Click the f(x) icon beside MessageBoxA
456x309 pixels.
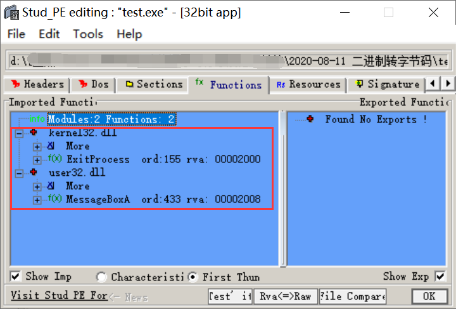coord(54,199)
